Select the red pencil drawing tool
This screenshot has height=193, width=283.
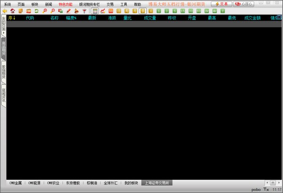[68, 11]
